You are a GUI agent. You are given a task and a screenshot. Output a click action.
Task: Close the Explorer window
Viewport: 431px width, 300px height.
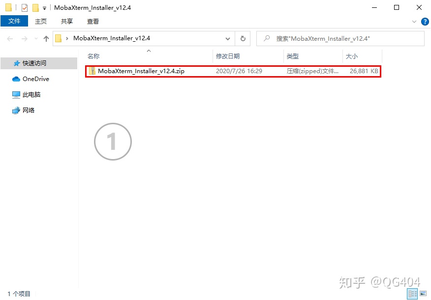(419, 7)
